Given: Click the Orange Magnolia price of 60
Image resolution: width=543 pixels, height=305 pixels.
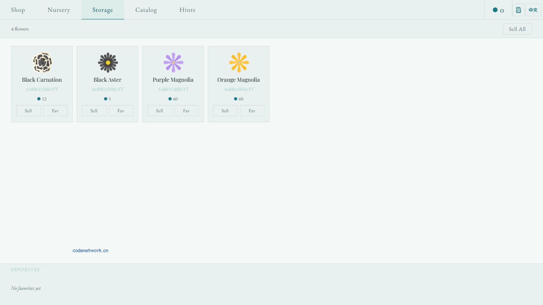Looking at the screenshot, I should (239, 99).
